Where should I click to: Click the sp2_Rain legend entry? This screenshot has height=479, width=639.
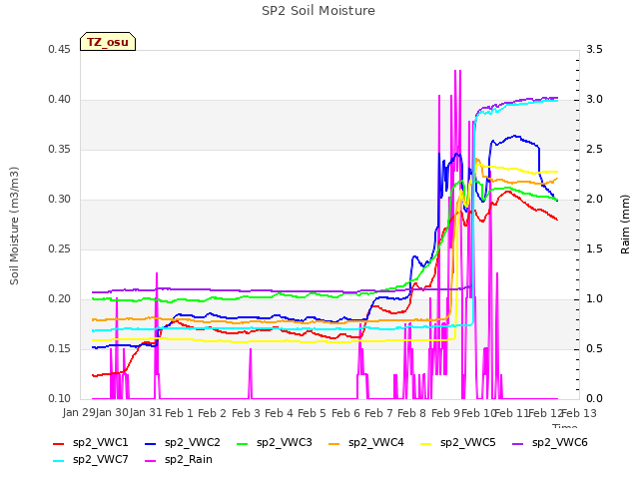coord(179,460)
